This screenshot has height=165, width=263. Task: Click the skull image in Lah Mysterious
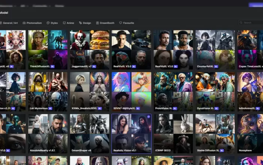pyautogui.click(x=58, y=101)
